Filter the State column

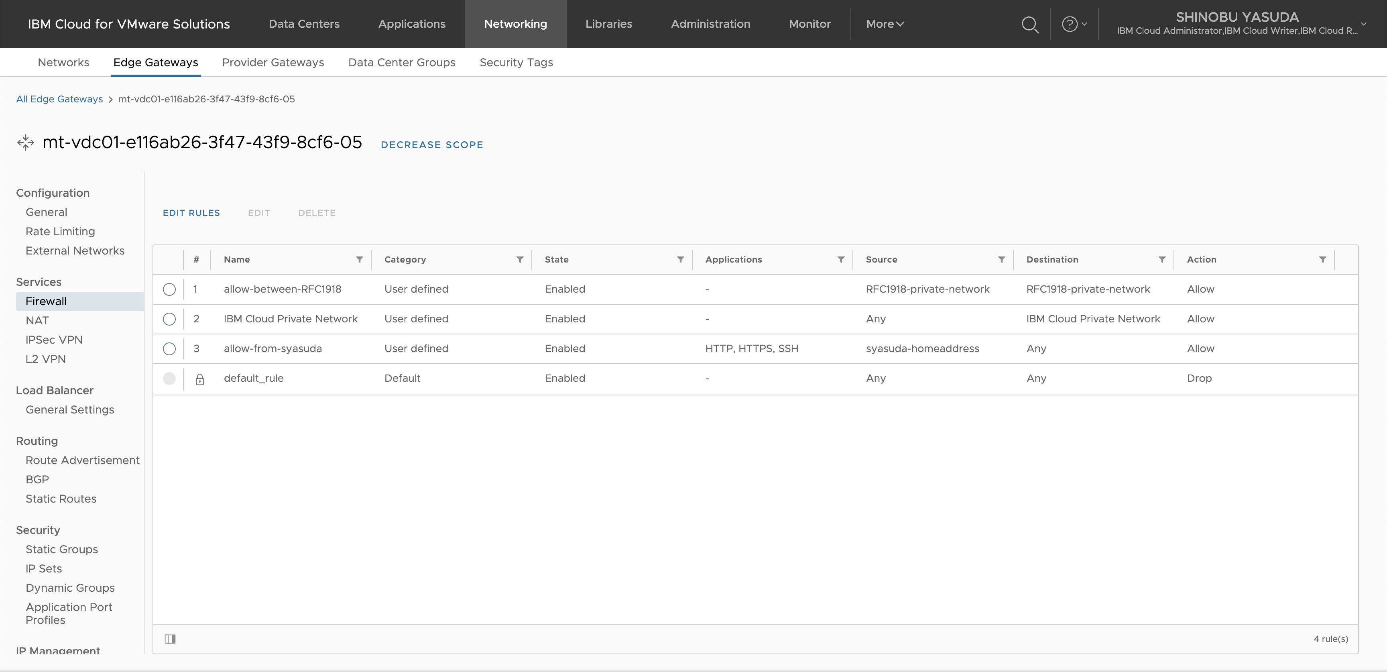coord(680,260)
